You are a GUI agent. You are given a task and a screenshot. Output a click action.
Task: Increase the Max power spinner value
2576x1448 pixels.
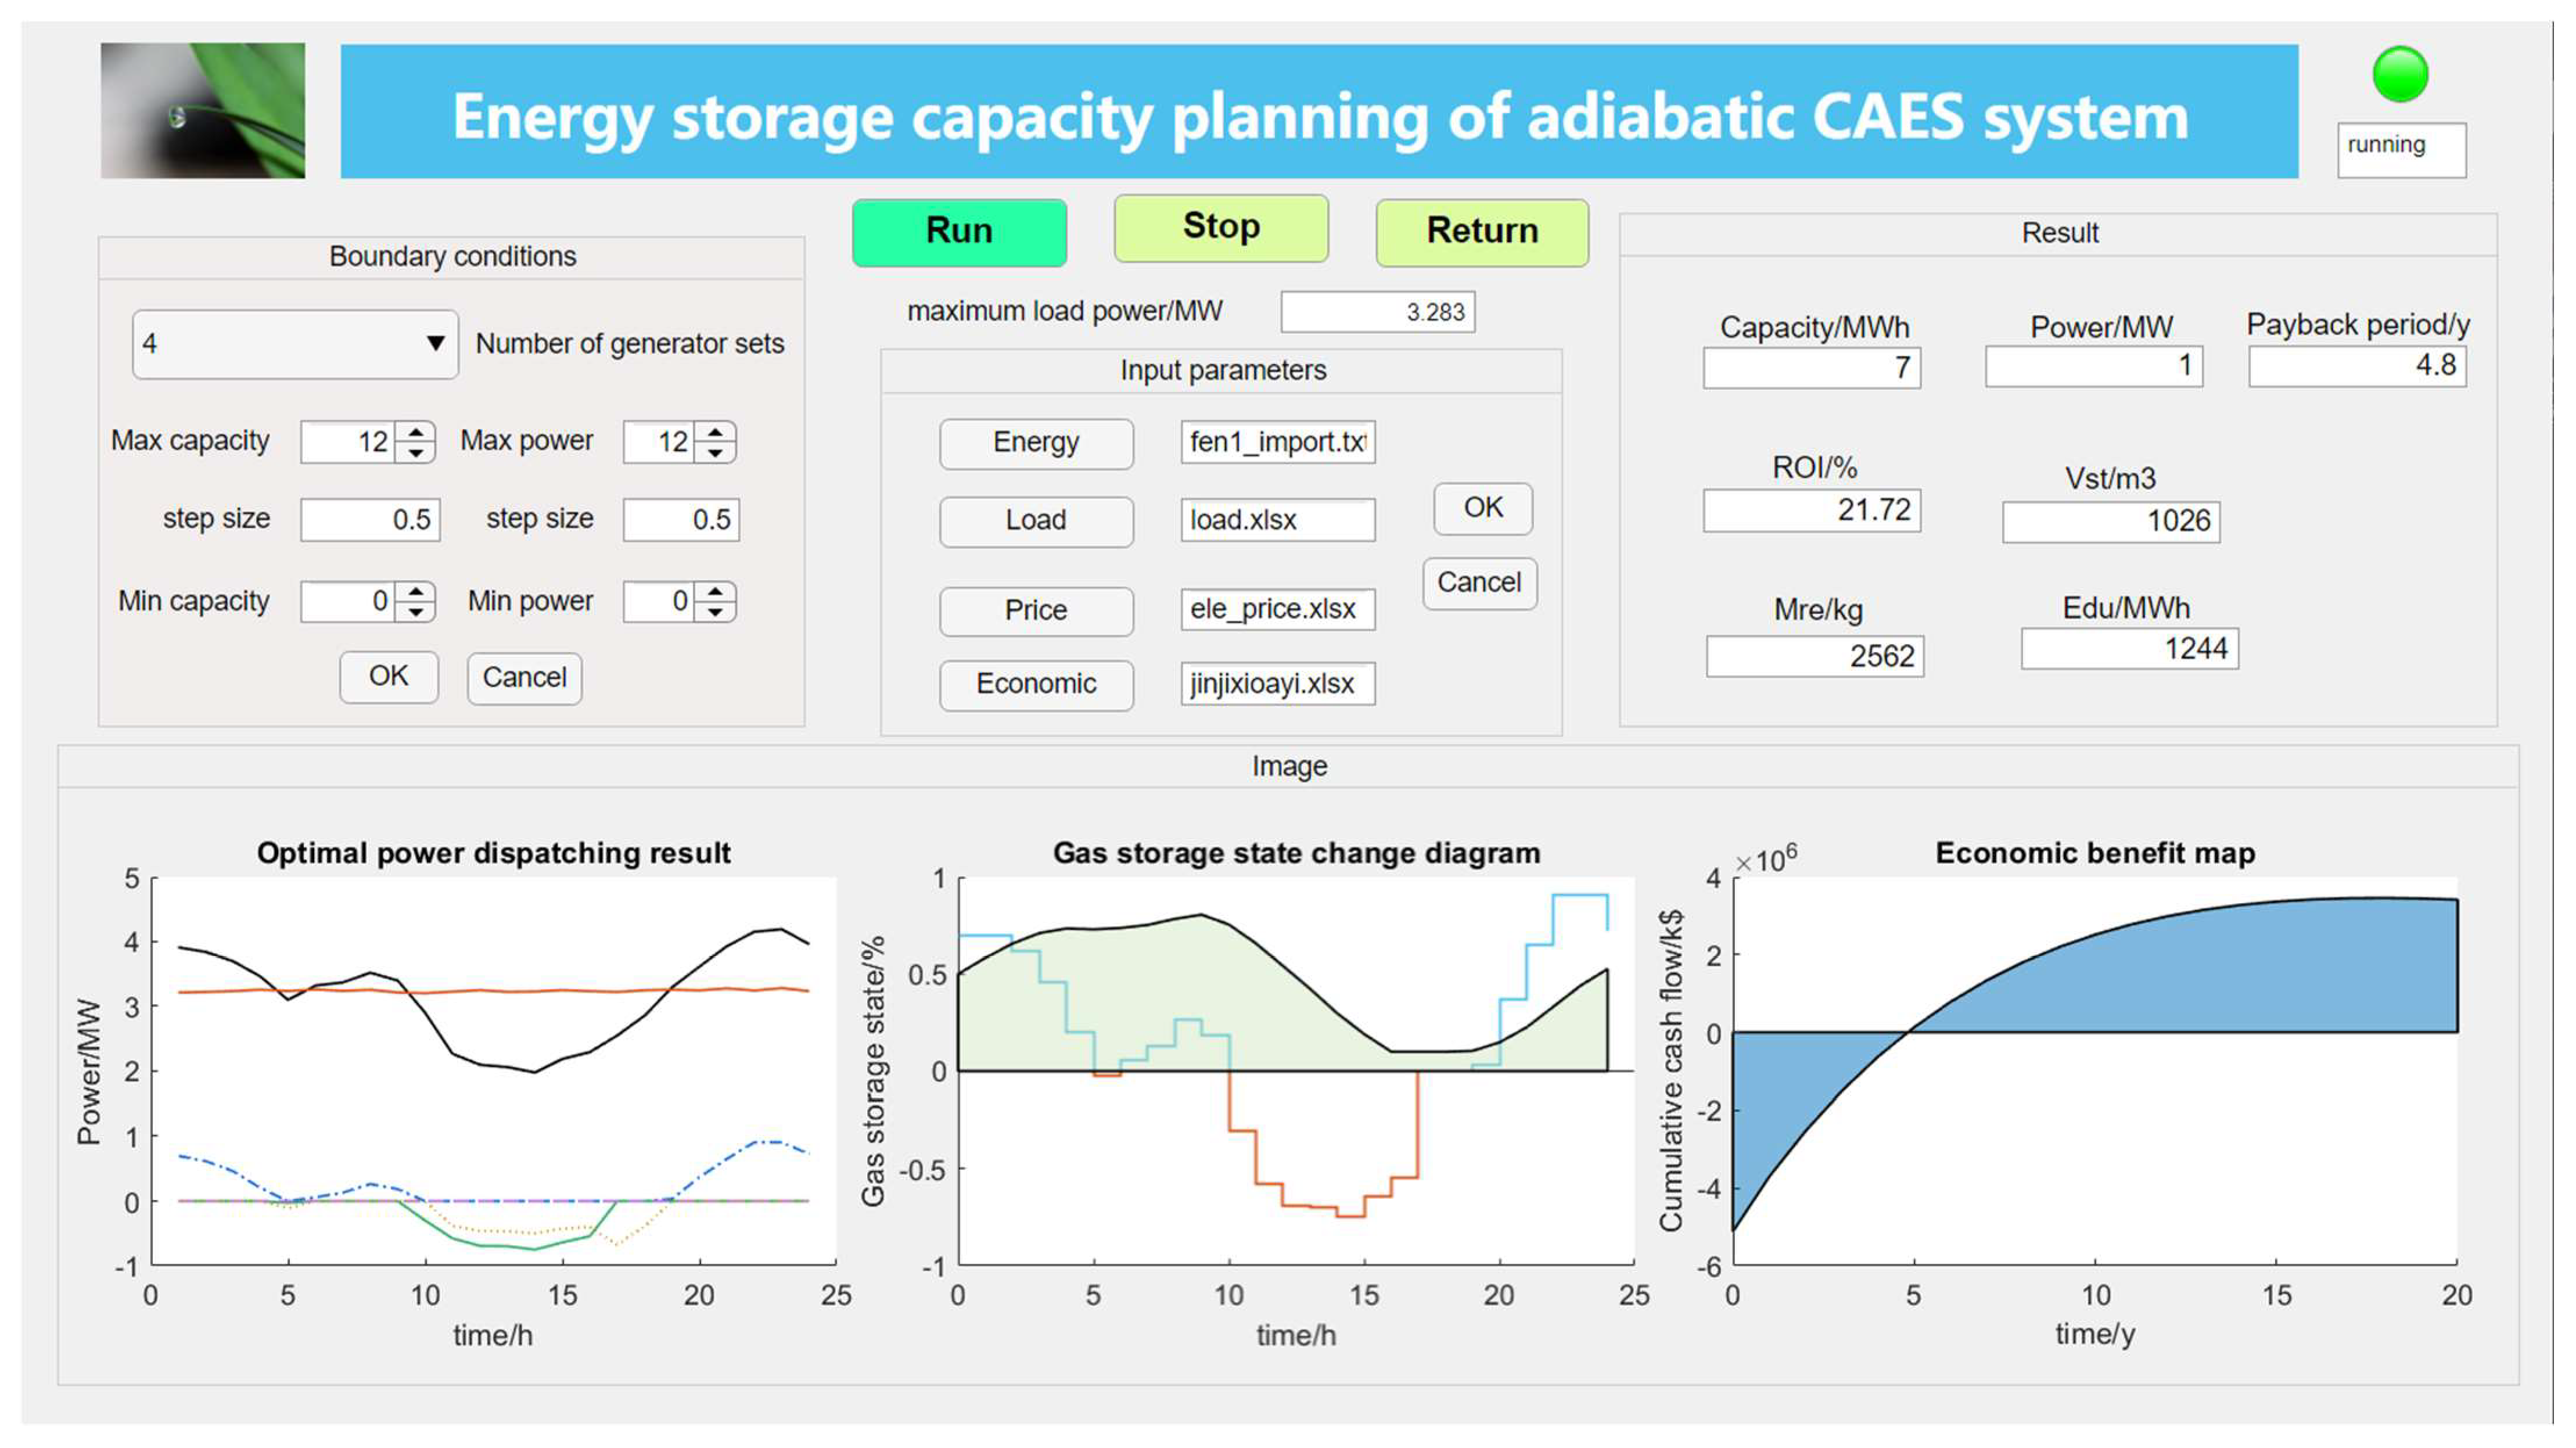[x=715, y=431]
